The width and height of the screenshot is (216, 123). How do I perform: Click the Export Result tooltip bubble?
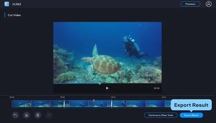(191, 105)
